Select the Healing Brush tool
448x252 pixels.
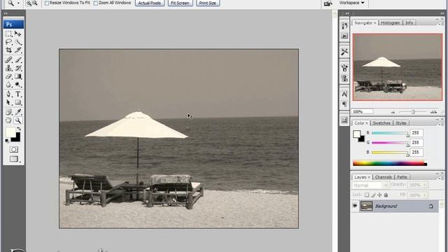(8, 59)
